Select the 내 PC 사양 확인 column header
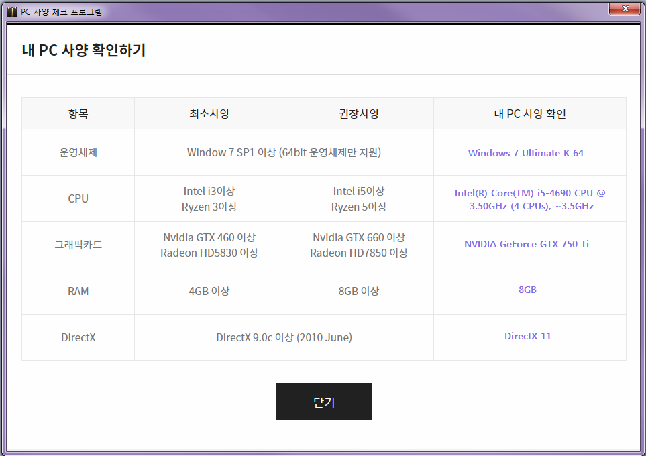The image size is (646, 456). pos(529,113)
